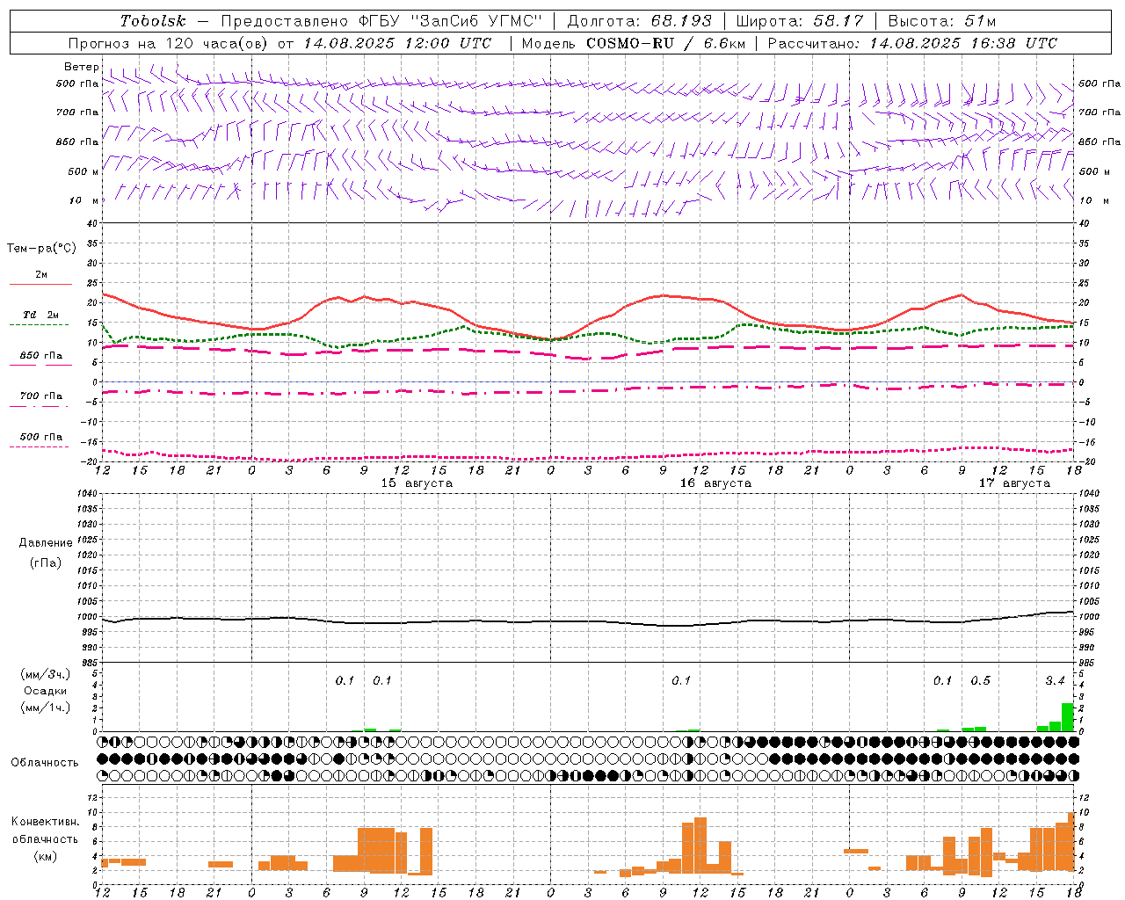The height and width of the screenshot is (900, 1125).
Task: Click the 'Модель COSMO-RU / 6.6км' text
Action: click(634, 43)
